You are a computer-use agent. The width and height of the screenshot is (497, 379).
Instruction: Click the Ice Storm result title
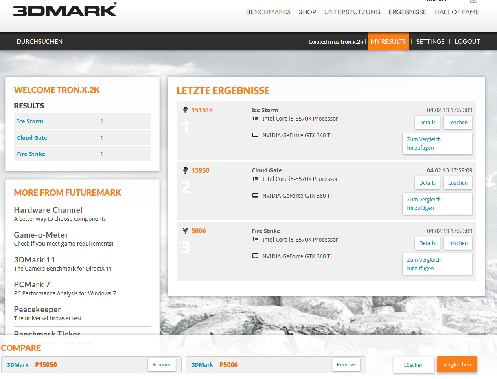265,110
